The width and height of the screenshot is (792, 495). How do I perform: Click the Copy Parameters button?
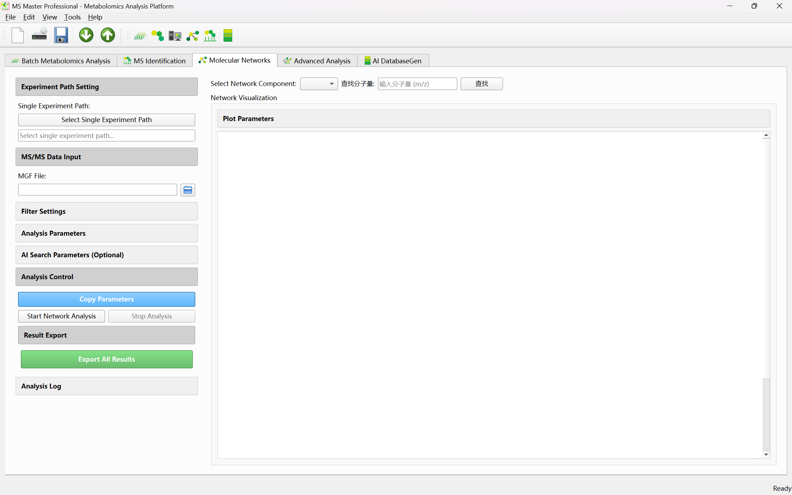(106, 299)
